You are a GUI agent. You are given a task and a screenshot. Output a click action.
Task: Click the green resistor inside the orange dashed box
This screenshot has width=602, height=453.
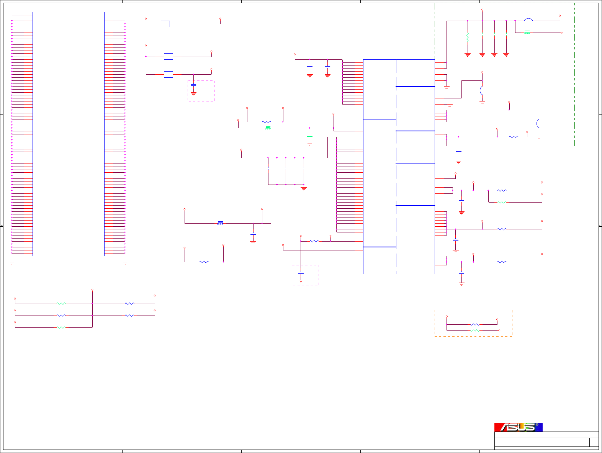pos(475,330)
